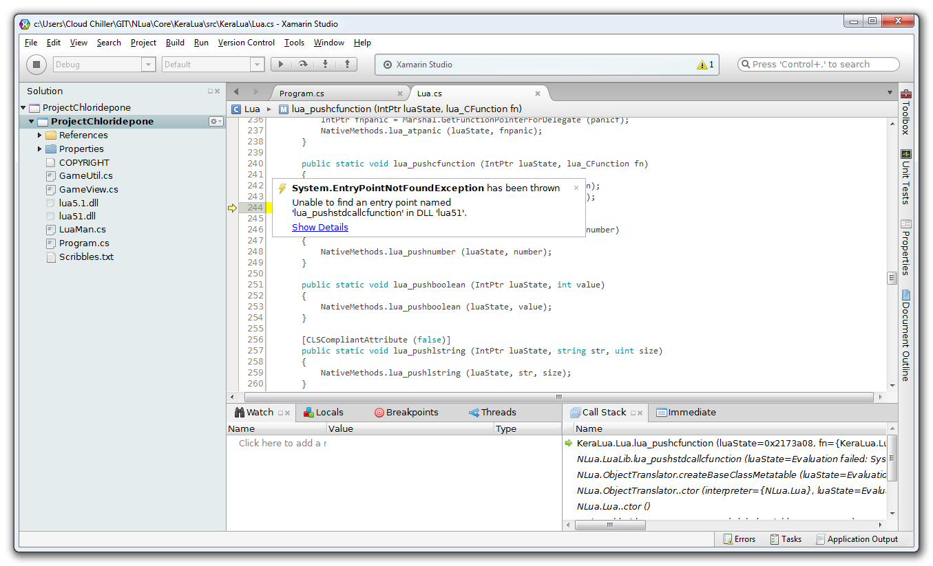The image size is (933, 566).
Task: Open the Tasks pad
Action: point(786,539)
